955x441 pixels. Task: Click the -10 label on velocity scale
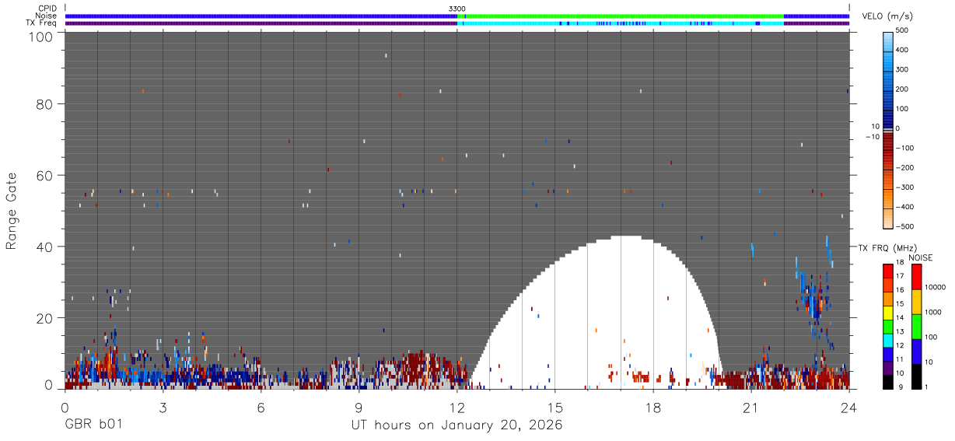click(873, 137)
